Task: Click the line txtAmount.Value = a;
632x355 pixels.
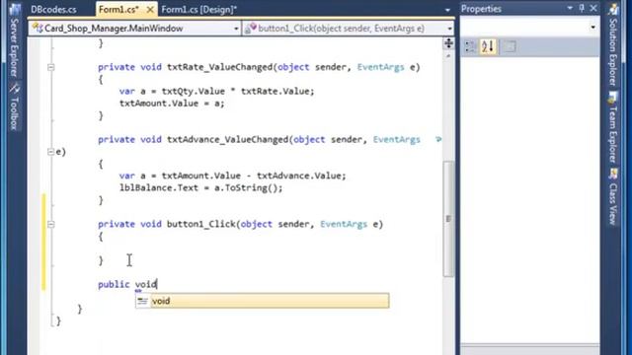Action: (x=172, y=104)
